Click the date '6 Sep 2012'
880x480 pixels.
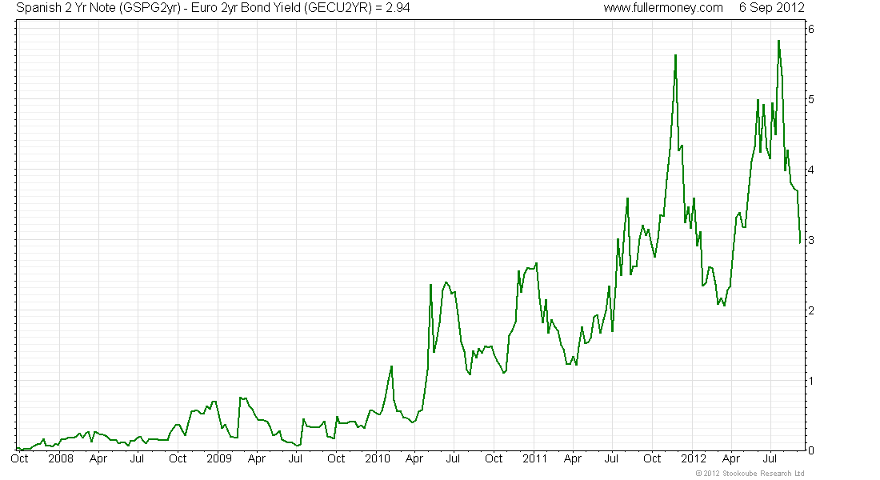coord(772,8)
